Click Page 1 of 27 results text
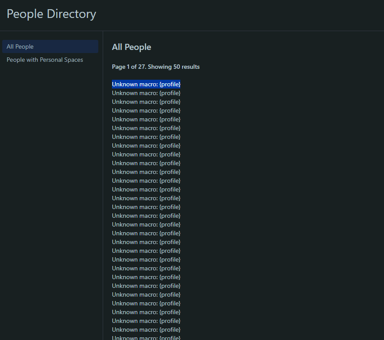Viewport: 384px width, 340px height. click(x=156, y=67)
